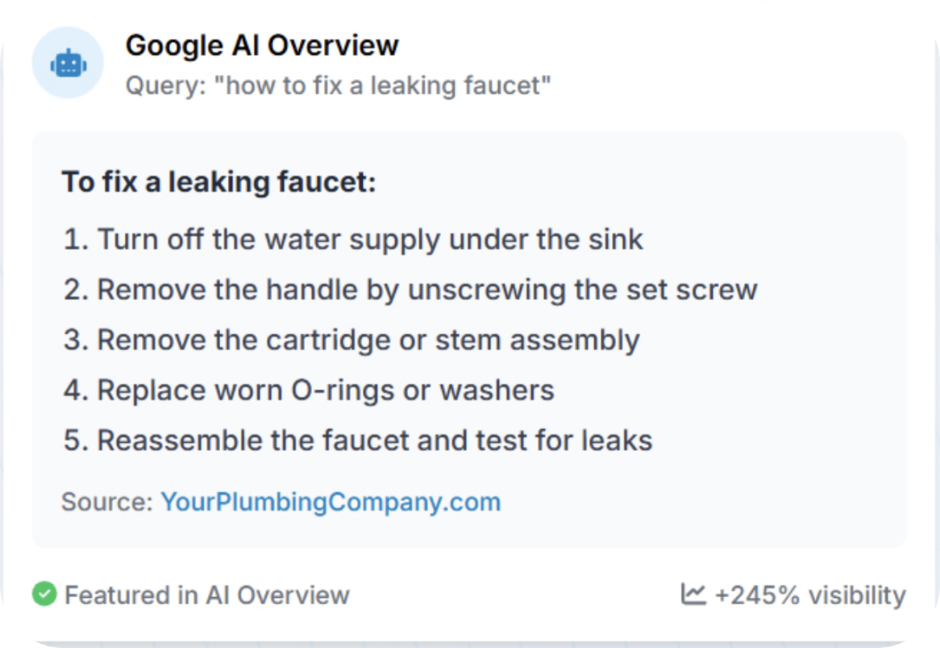Screen dimensions: 940x648
Task: Click the 'To fix a leaking faucet' heading
Action: click(x=219, y=181)
